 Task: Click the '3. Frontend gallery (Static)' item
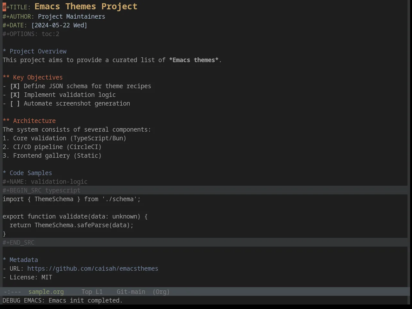[x=52, y=156]
